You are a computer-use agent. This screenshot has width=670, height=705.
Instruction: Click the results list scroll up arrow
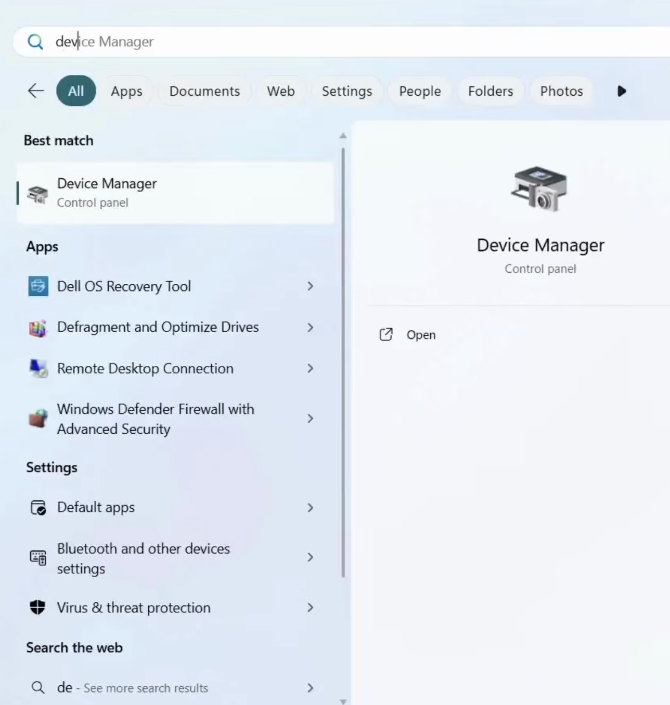[343, 136]
